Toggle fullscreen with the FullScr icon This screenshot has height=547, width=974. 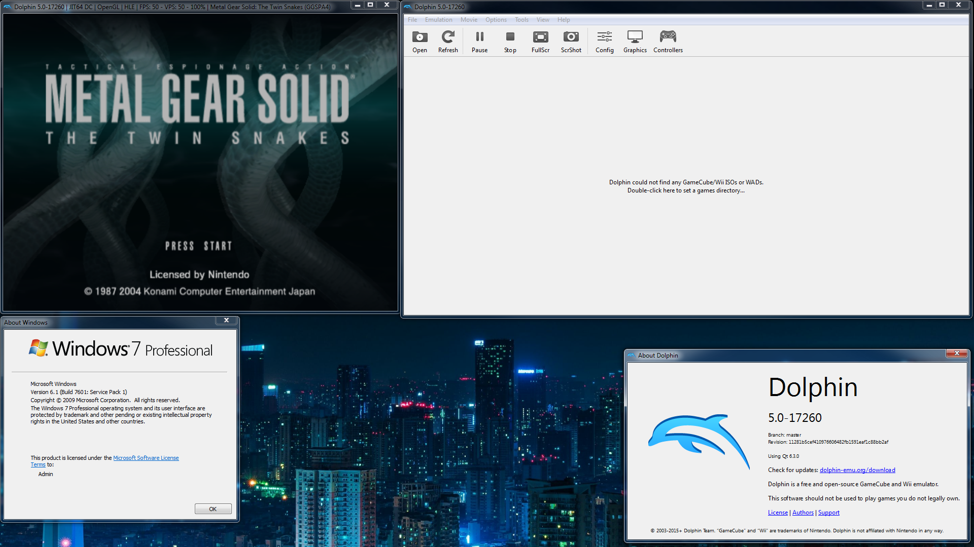540,42
